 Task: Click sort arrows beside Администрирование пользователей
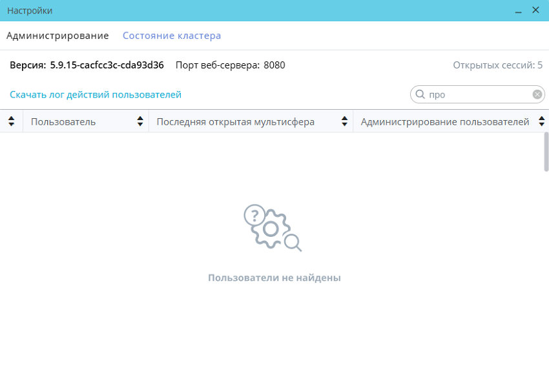(x=541, y=121)
